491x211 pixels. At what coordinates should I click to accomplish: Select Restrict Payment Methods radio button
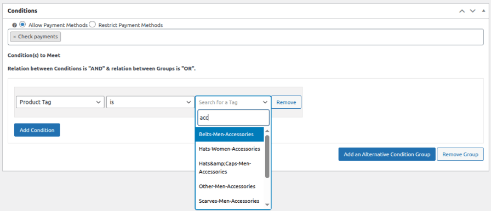pos(92,25)
